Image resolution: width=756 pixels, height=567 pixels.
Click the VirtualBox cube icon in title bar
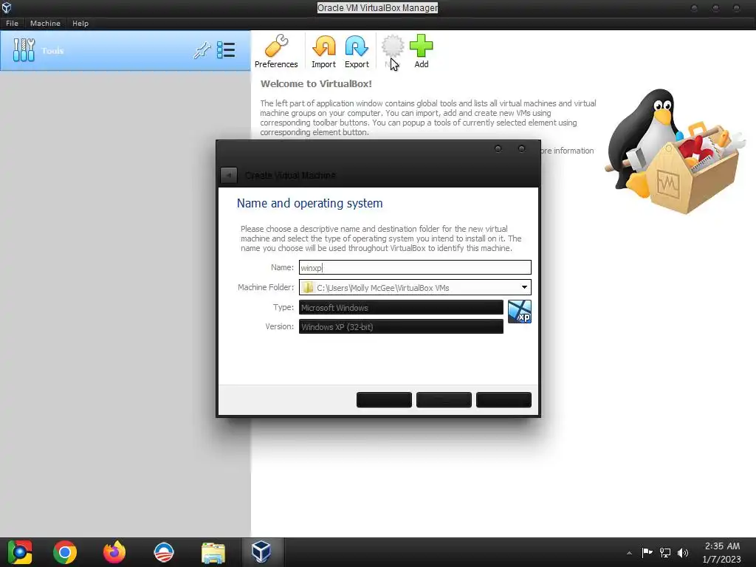coord(7,7)
